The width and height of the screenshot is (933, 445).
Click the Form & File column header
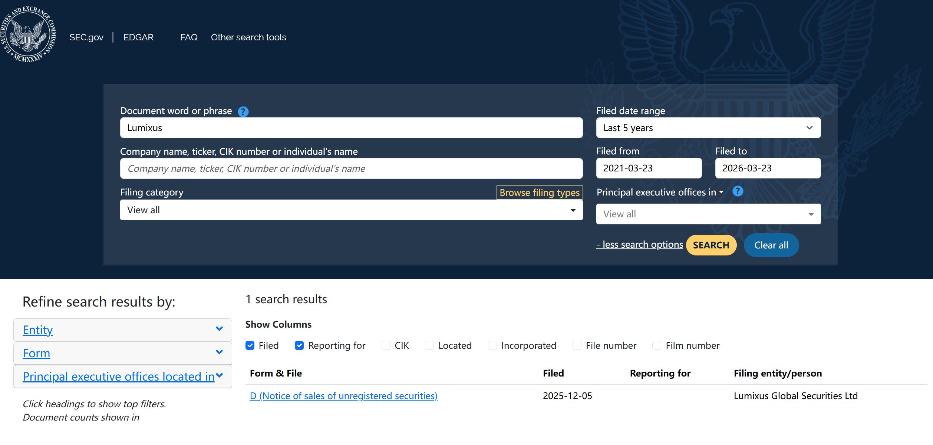point(276,373)
